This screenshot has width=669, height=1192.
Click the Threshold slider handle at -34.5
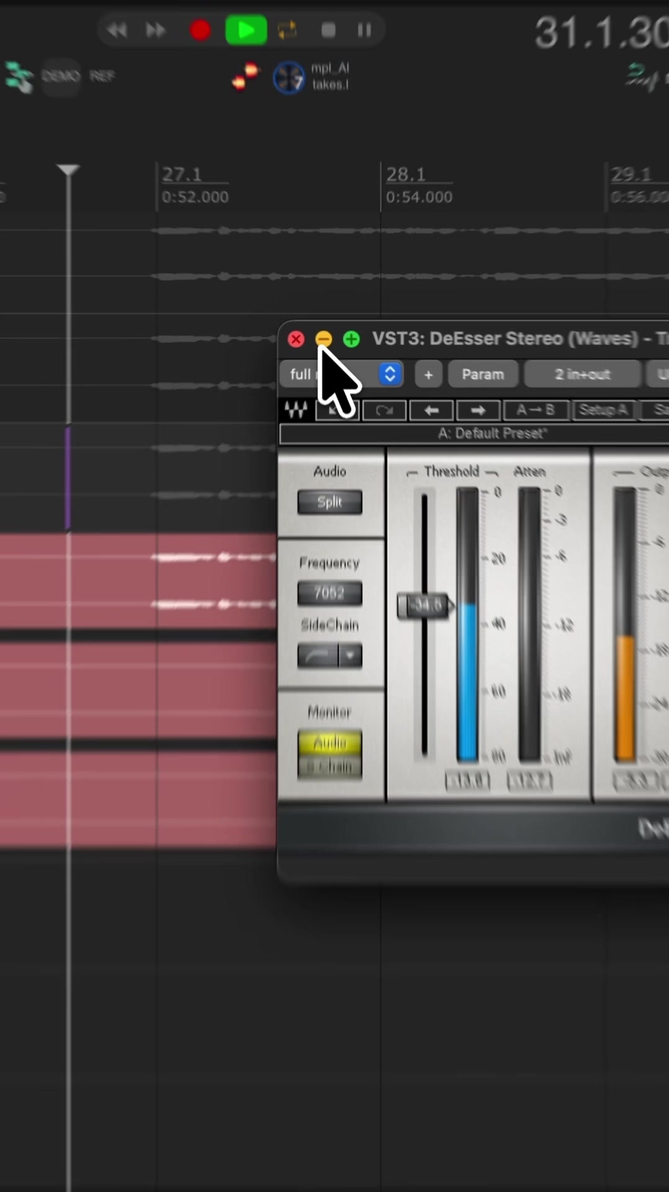(x=426, y=605)
